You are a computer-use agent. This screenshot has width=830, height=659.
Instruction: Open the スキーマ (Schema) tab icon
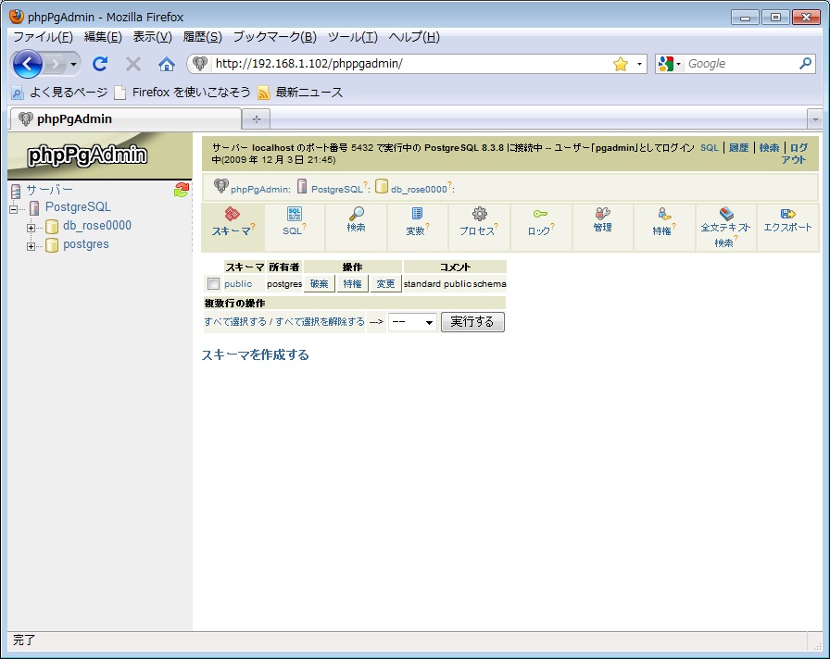pos(233,214)
